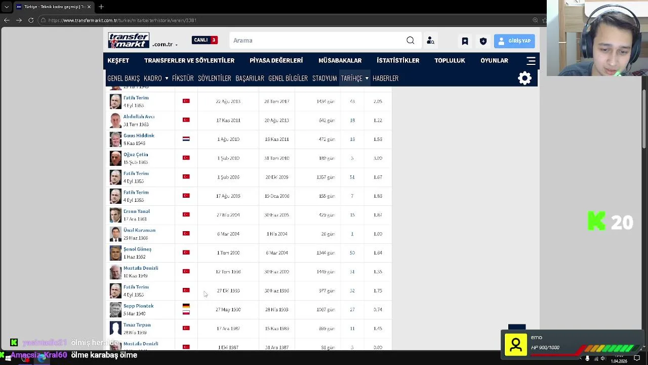The image size is (648, 365).
Task: Click the 43 matches link in table
Action: tap(352, 101)
